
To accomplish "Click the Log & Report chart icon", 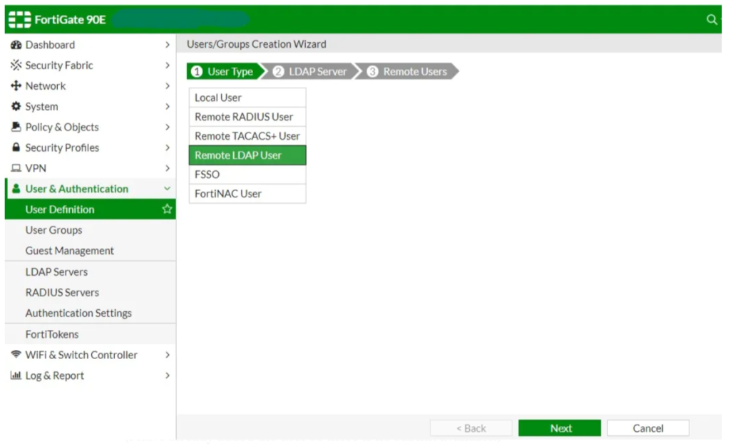I will (x=16, y=375).
